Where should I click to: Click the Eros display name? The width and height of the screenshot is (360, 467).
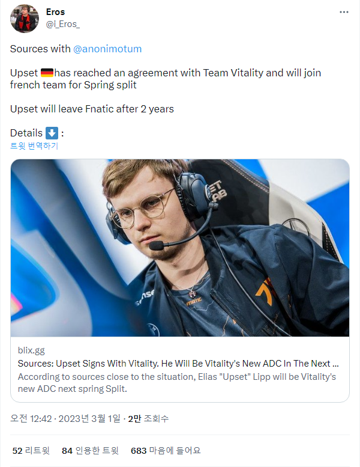pyautogui.click(x=55, y=12)
